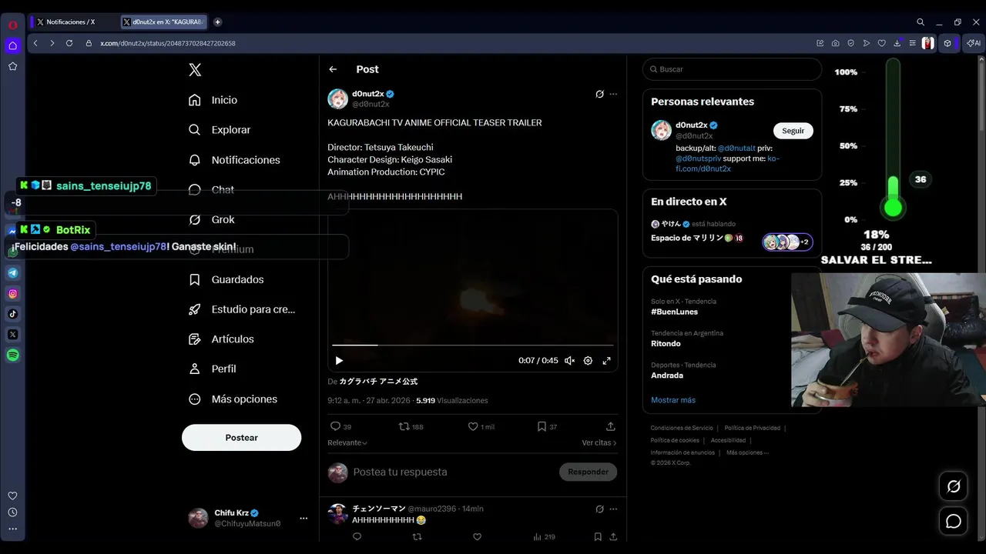986x554 pixels.
Task: Open Chifu Krz account switcher menu
Action: (x=249, y=518)
